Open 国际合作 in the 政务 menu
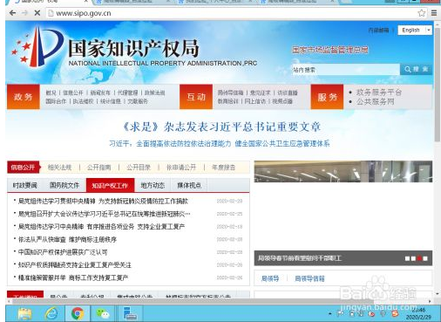441x322 pixels. coord(56,101)
